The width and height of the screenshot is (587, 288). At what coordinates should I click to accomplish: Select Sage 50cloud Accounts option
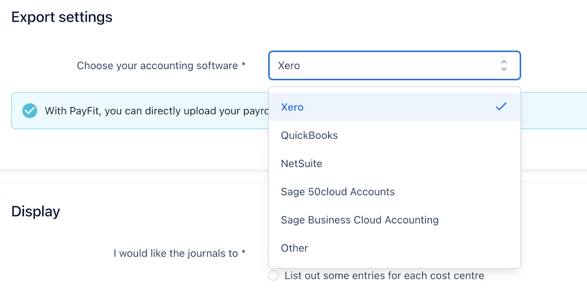point(394,191)
